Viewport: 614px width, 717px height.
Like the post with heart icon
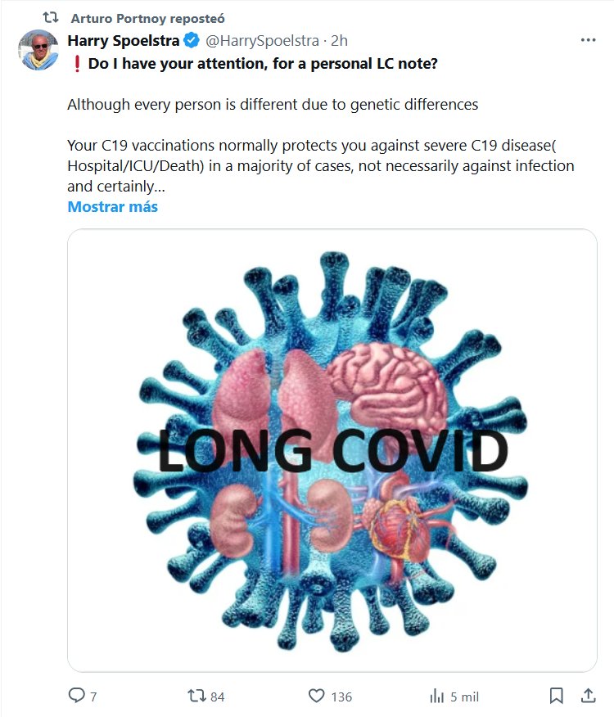tap(317, 696)
